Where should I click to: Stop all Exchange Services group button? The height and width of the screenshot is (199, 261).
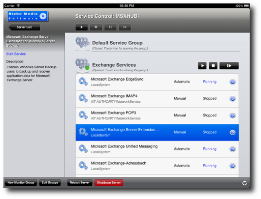213,66
